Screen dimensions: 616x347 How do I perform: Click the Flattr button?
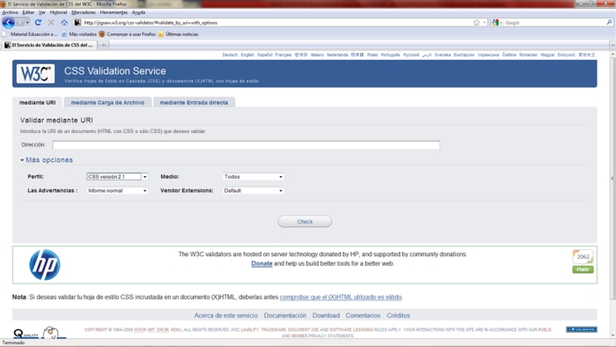click(583, 269)
